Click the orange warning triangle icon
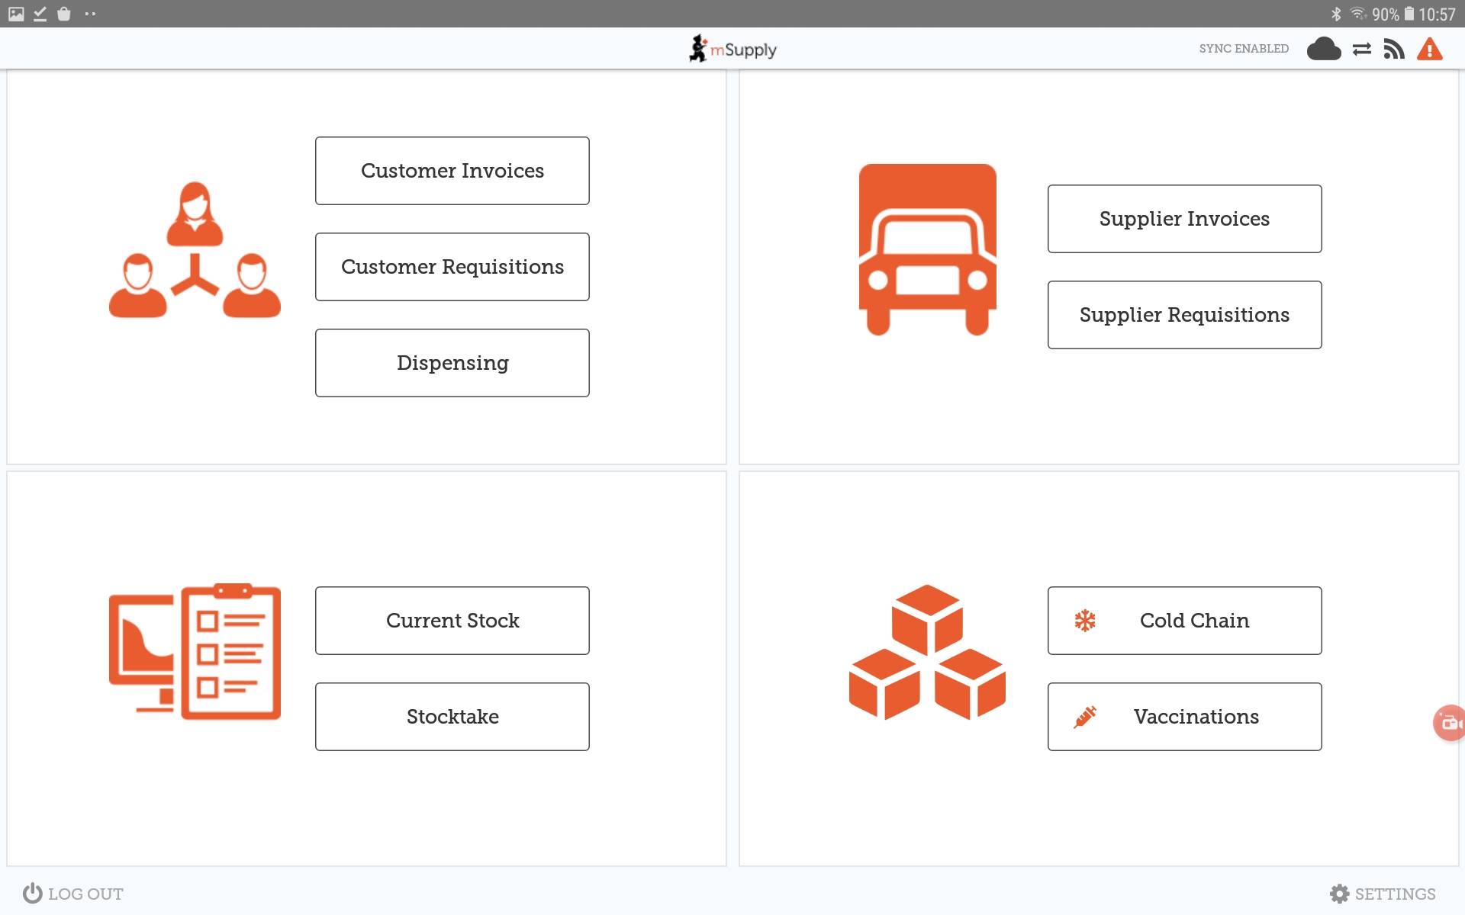 pyautogui.click(x=1429, y=50)
